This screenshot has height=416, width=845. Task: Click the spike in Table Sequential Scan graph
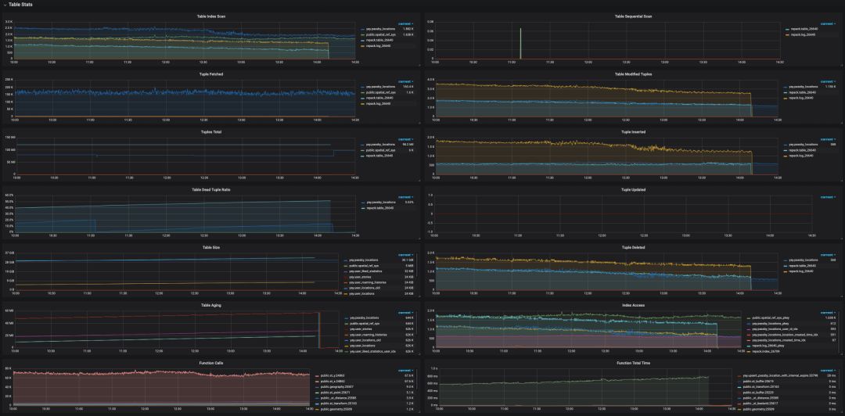[x=520, y=43]
